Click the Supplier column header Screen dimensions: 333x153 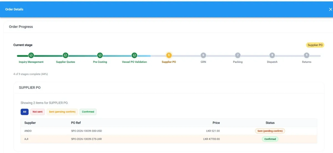(x=30, y=123)
